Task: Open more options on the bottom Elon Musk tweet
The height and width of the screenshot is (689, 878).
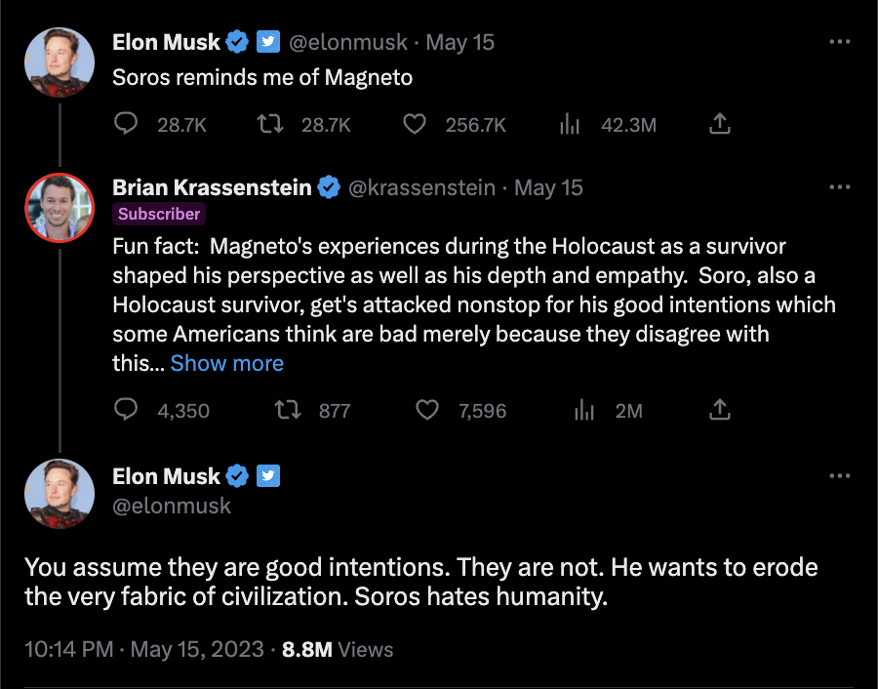Action: (x=839, y=476)
